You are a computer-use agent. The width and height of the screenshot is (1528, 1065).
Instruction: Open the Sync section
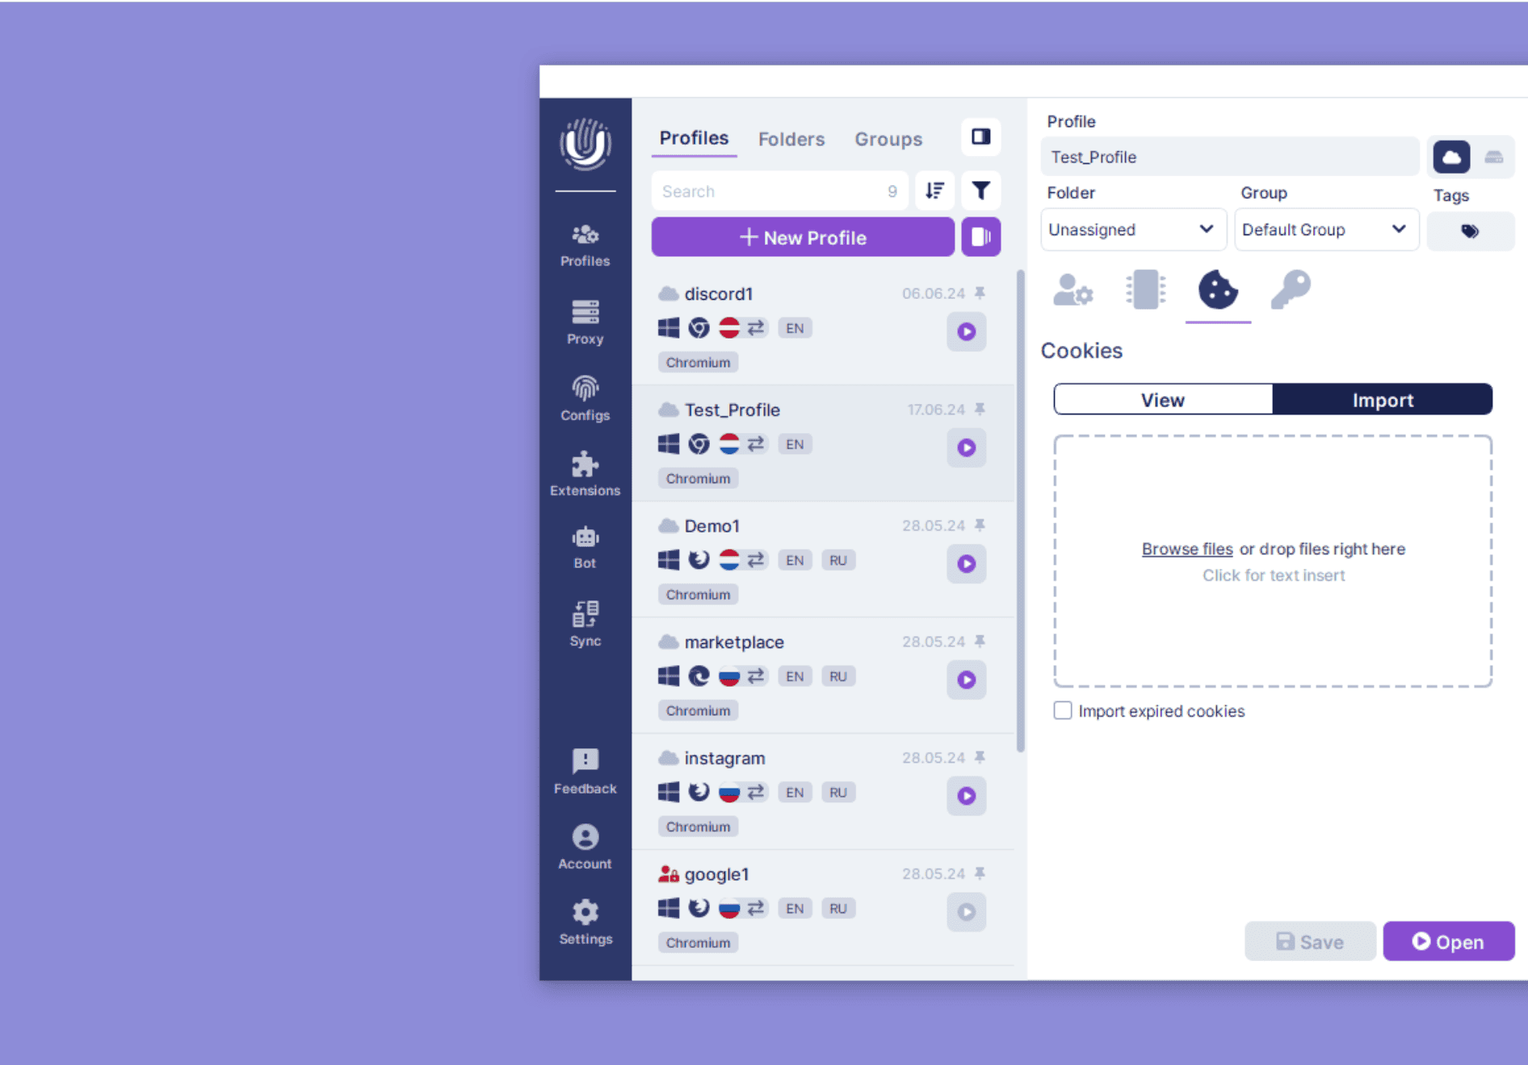[x=585, y=624]
